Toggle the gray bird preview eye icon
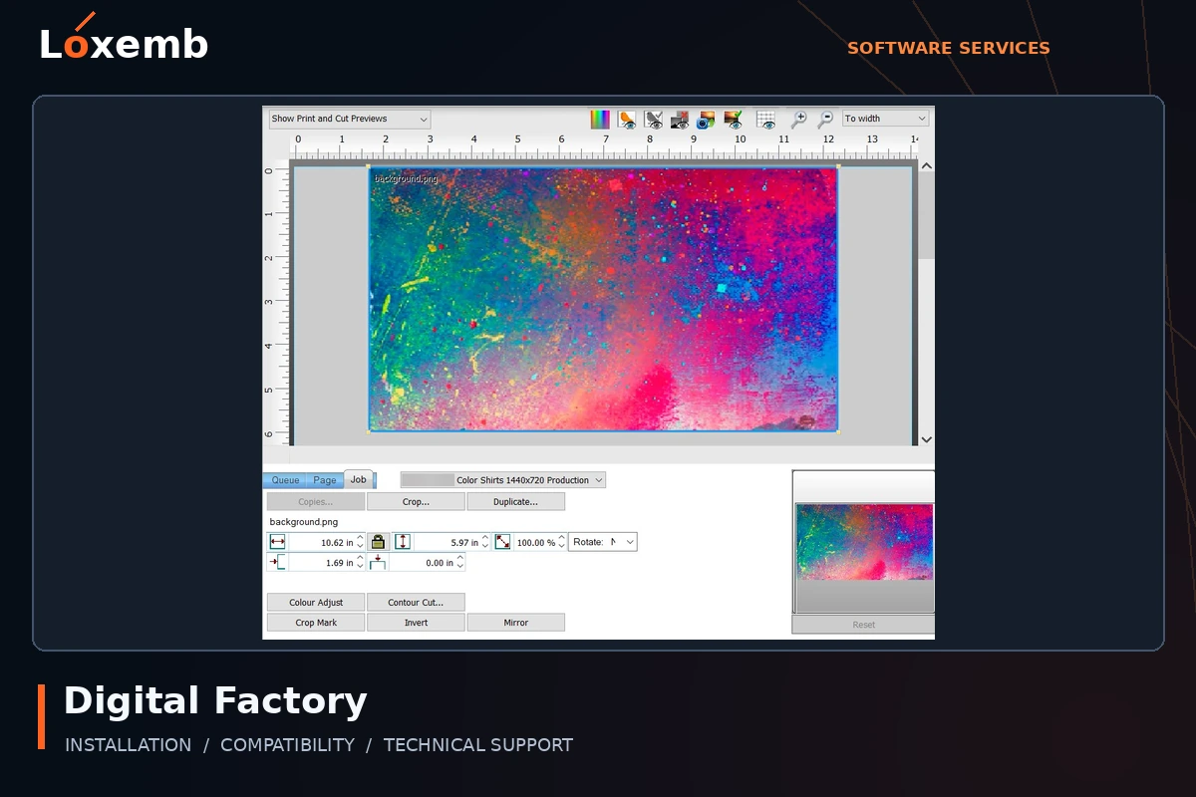This screenshot has height=797, width=1196. [x=654, y=120]
